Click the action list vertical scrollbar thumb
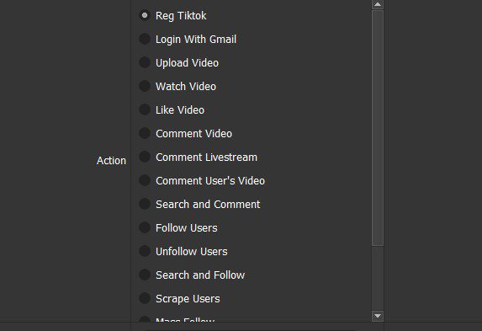Screen dimensions: 482x331 (378, 128)
